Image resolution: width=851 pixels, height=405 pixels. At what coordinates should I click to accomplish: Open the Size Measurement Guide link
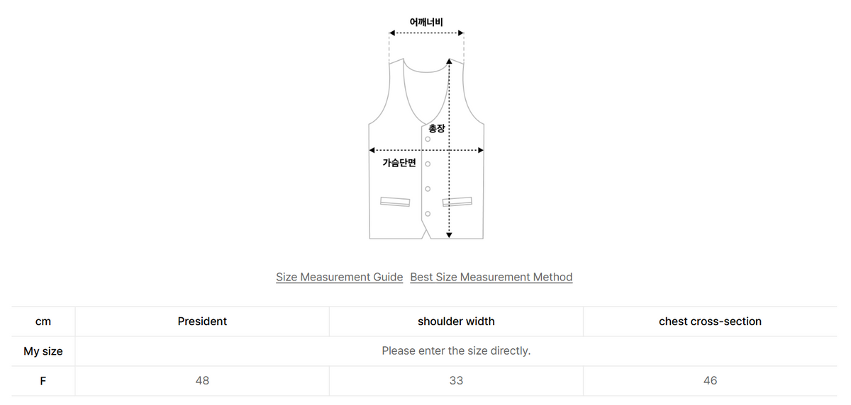tap(339, 277)
